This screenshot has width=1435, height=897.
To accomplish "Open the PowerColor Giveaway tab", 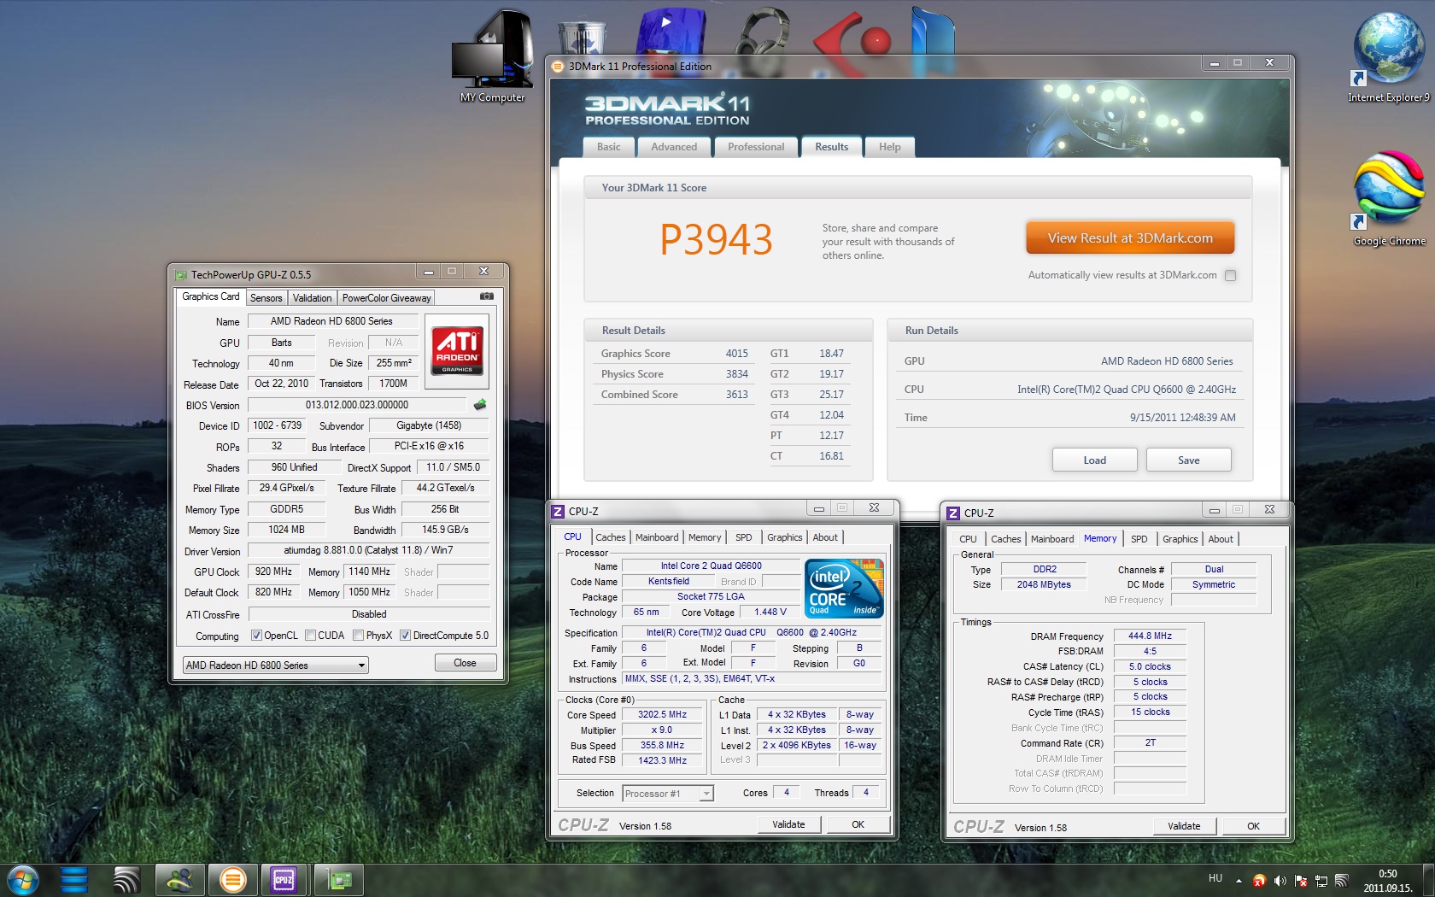I will click(x=387, y=298).
